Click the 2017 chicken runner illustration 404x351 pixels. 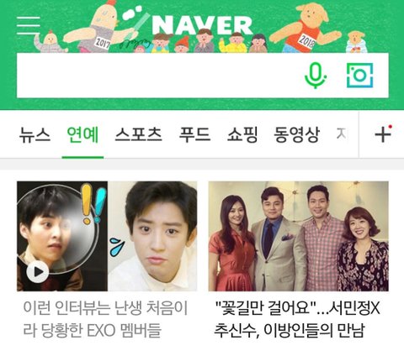pyautogui.click(x=98, y=27)
